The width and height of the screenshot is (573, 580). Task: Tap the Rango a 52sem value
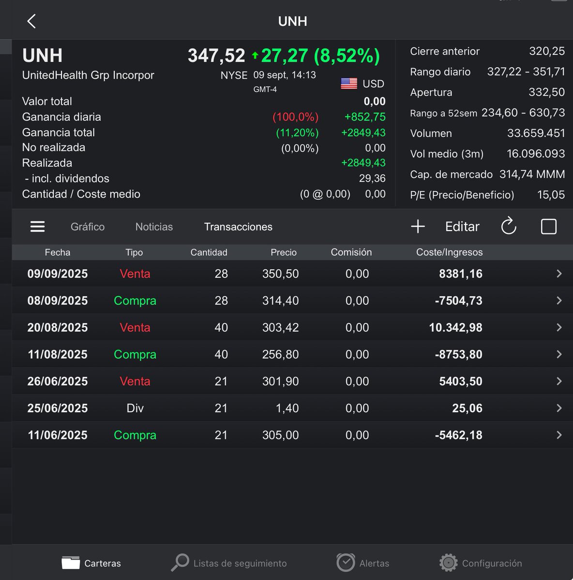pos(523,113)
